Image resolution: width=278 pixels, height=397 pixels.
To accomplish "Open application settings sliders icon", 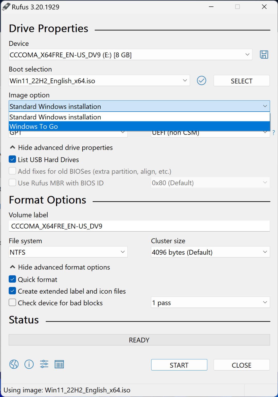I will coord(44,364).
